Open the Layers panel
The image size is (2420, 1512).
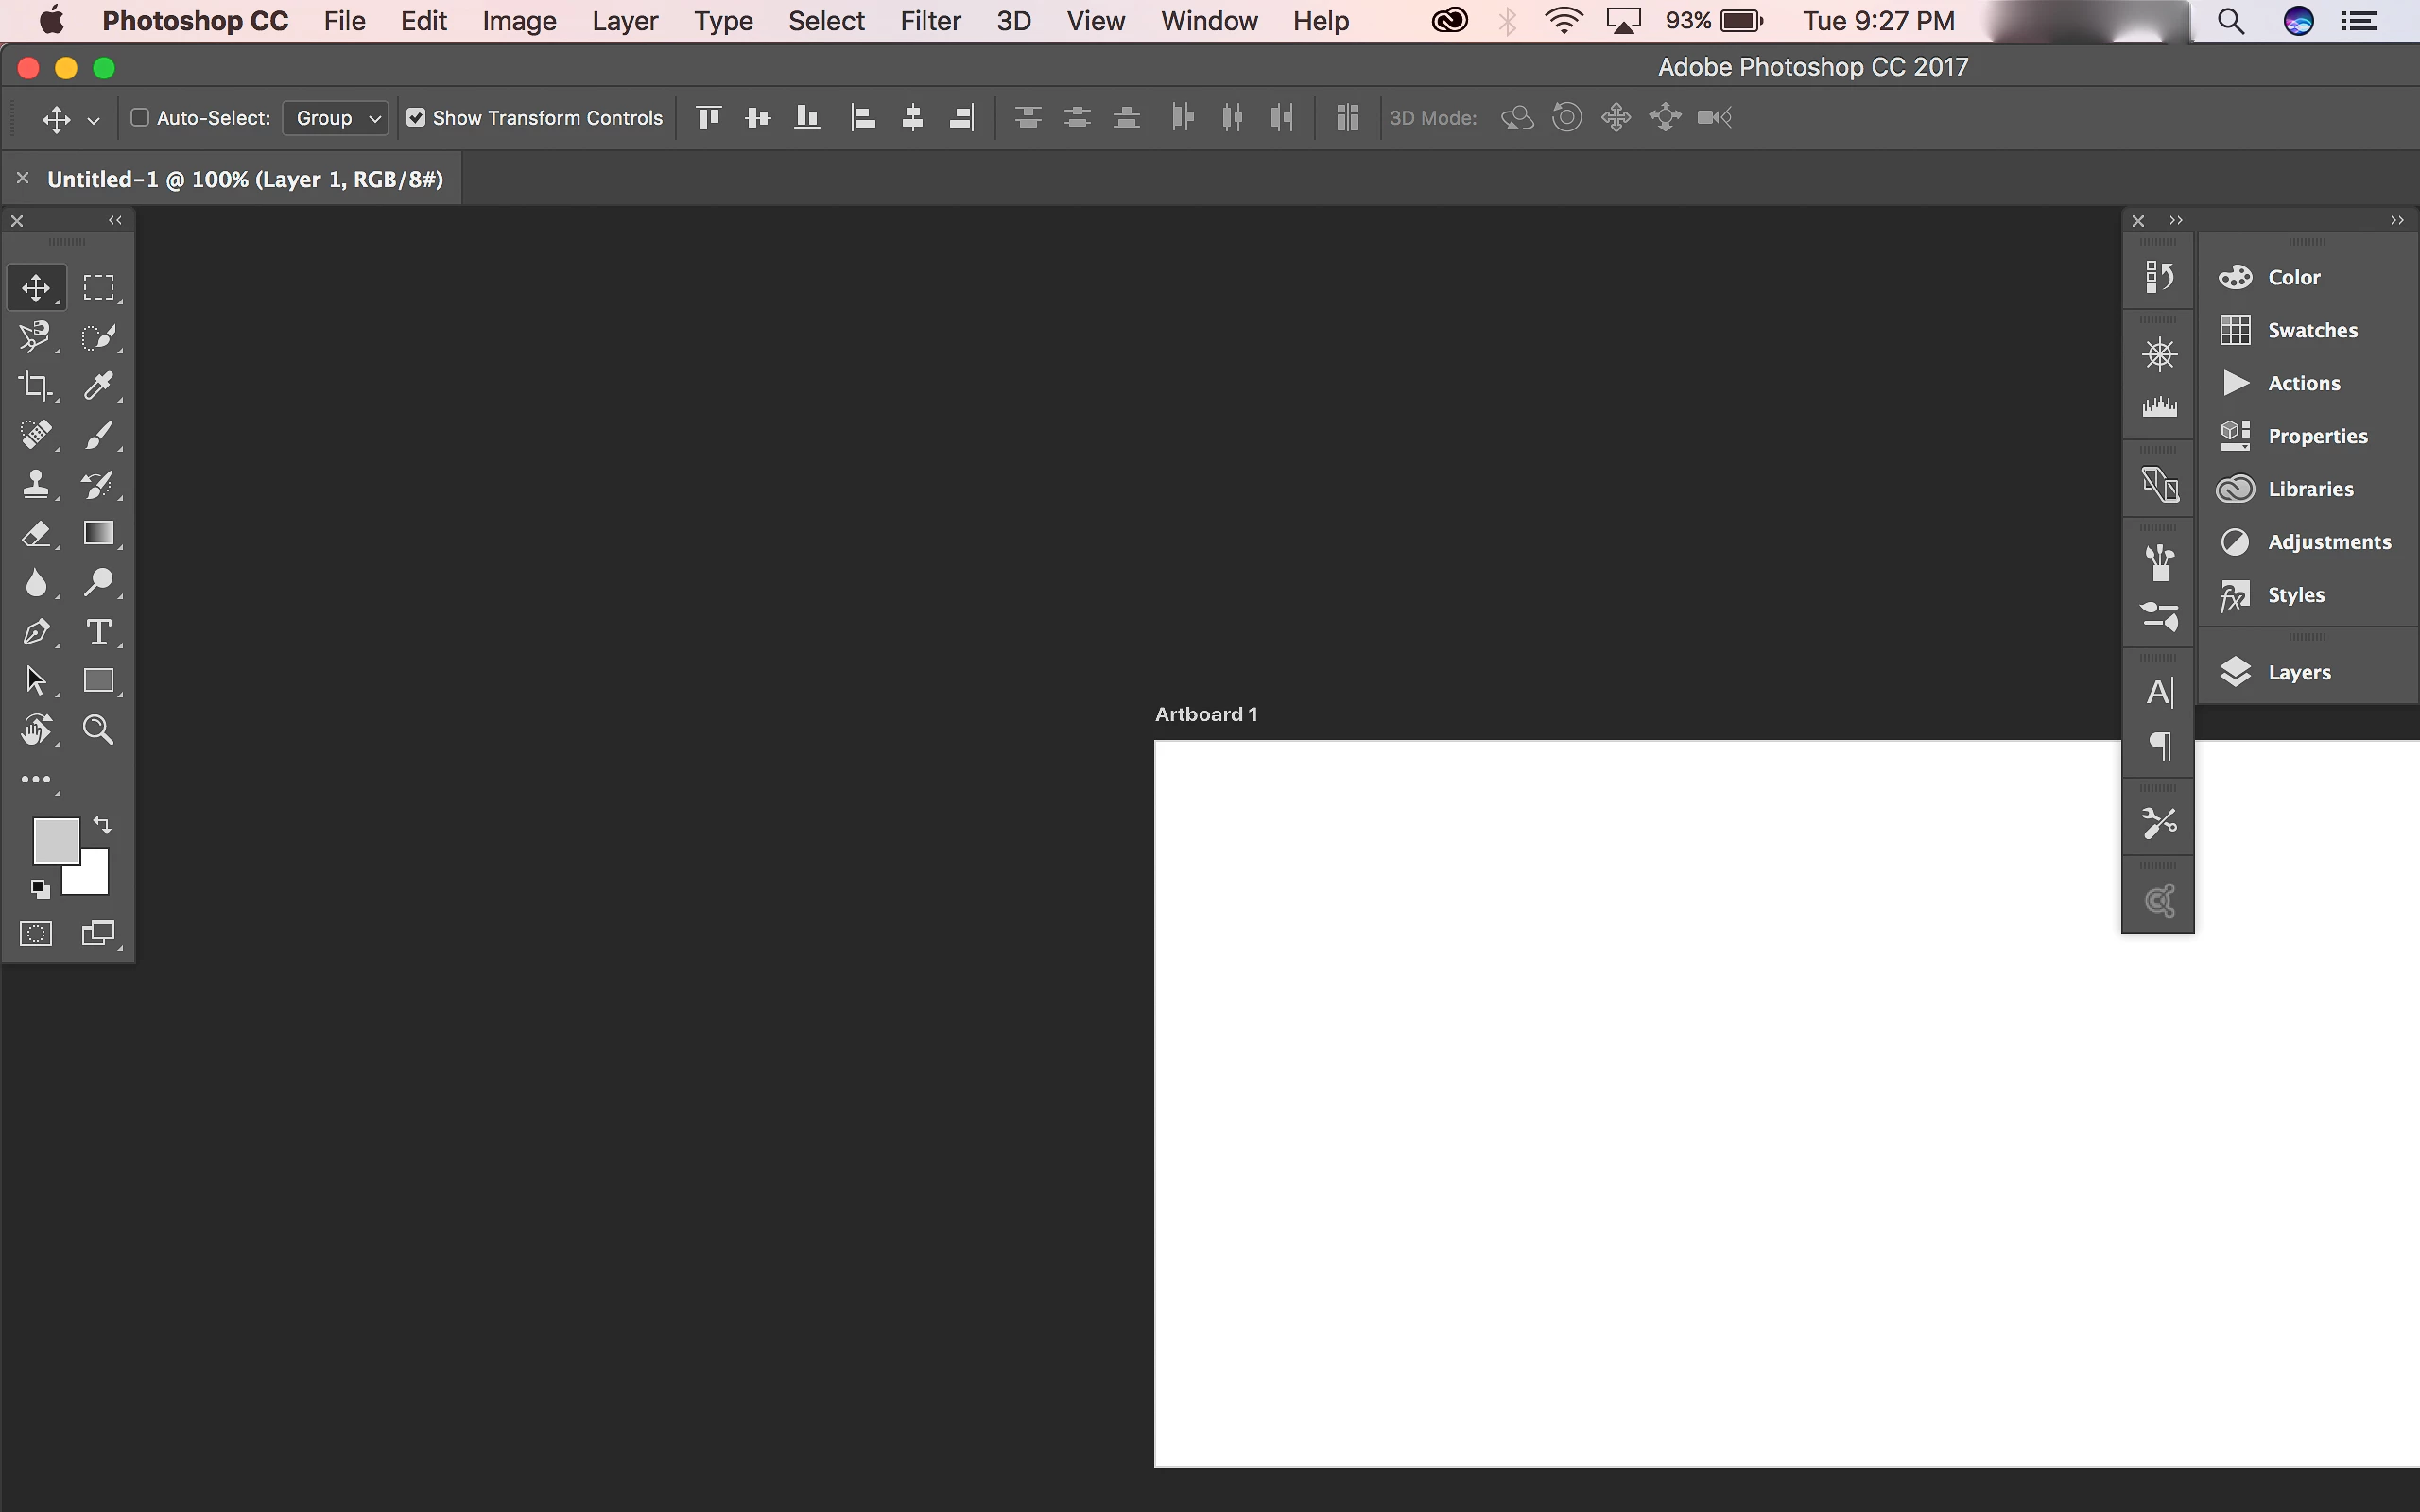[2298, 672]
